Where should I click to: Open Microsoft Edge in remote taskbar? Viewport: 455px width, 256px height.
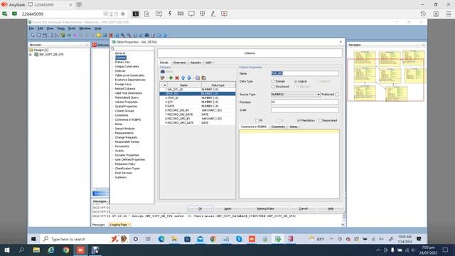(161, 239)
